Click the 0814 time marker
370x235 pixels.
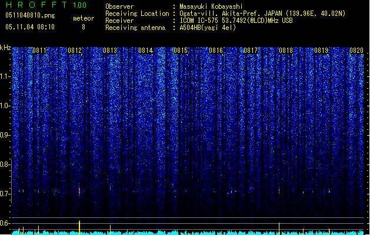point(145,50)
